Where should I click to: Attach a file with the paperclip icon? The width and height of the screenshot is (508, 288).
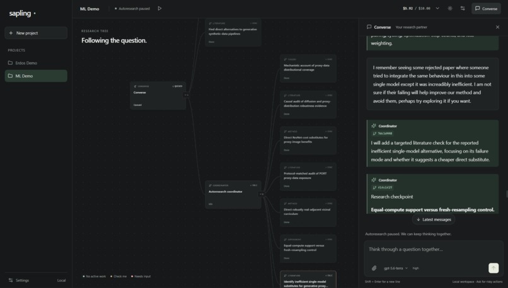[374, 268]
